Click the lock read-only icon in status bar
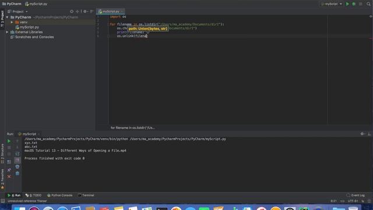The height and width of the screenshot is (210, 373). 363,201
